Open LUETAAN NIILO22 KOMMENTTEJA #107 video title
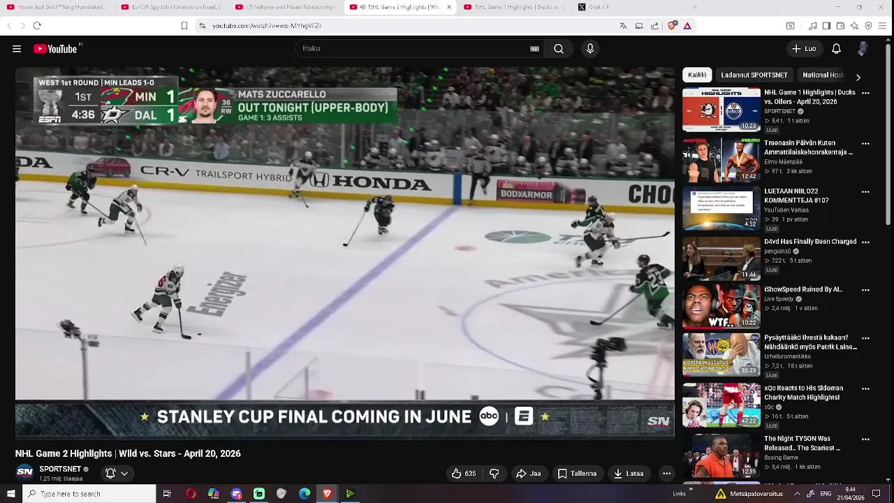 pos(796,196)
